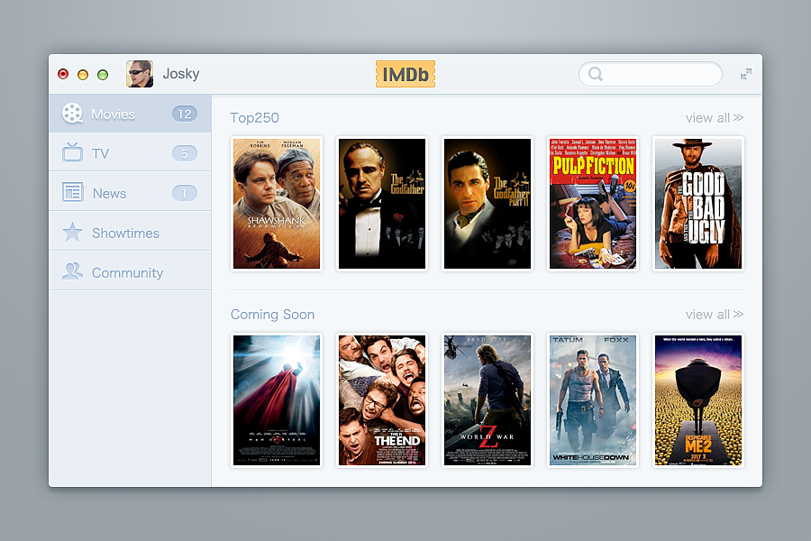Click the fullscreen expand arrows icon
The height and width of the screenshot is (541, 811).
tap(745, 74)
